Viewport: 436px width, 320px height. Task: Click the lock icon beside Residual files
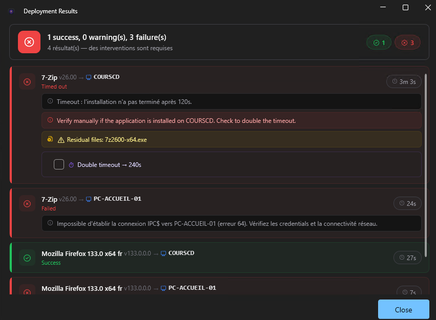[50, 139]
